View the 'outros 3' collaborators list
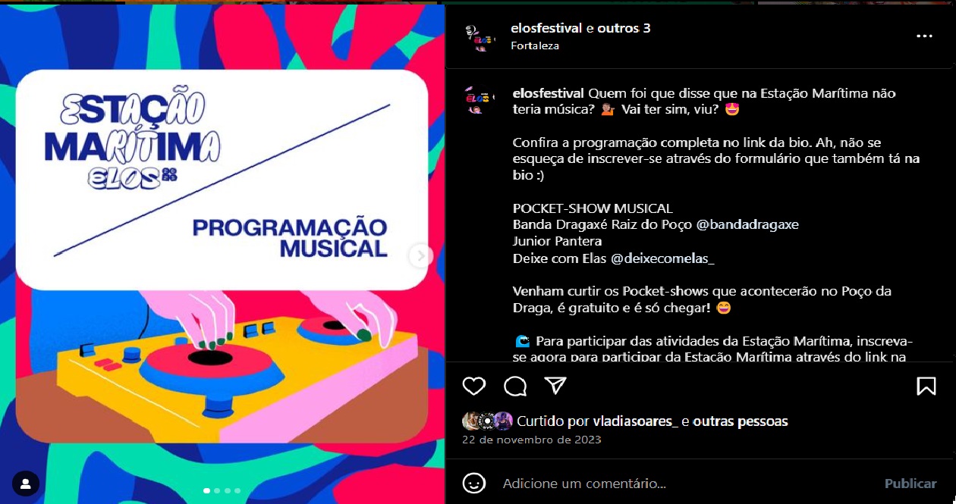Image resolution: width=956 pixels, height=504 pixels. click(624, 28)
